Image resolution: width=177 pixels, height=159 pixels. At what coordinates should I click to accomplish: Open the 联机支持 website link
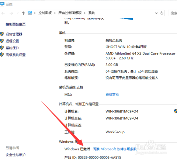(112, 94)
